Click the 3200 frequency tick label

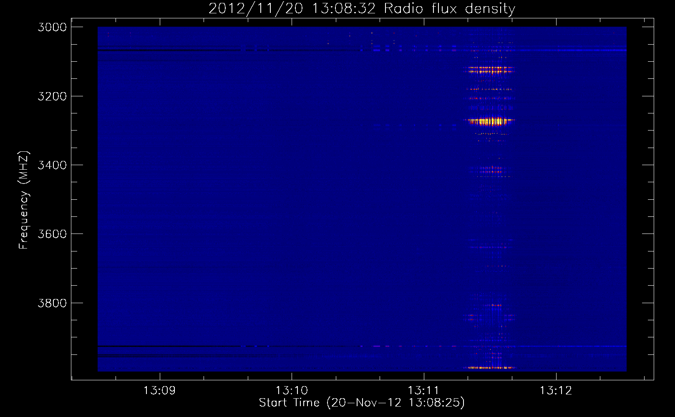(52, 96)
